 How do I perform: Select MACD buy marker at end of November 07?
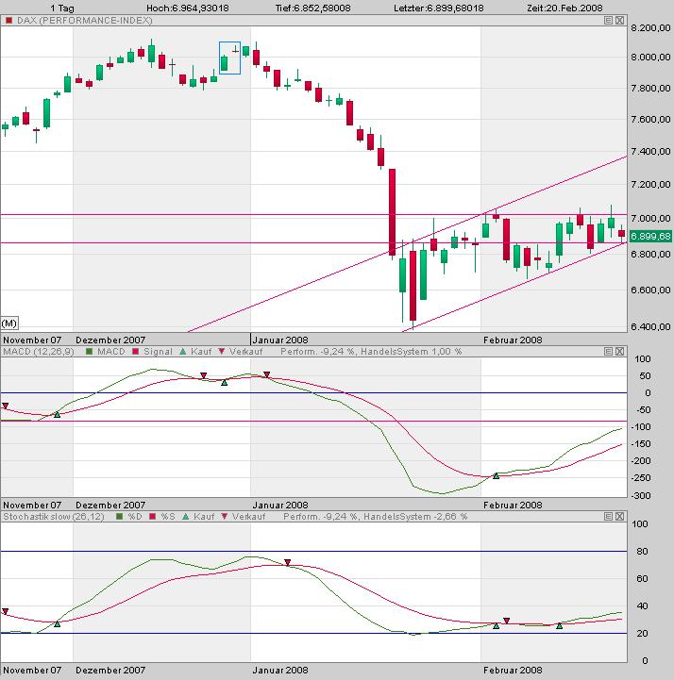(57, 415)
